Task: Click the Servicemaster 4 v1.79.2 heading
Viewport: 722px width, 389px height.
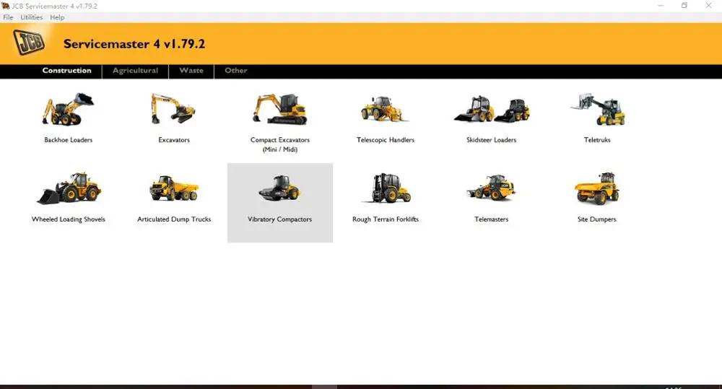Action: coord(134,44)
